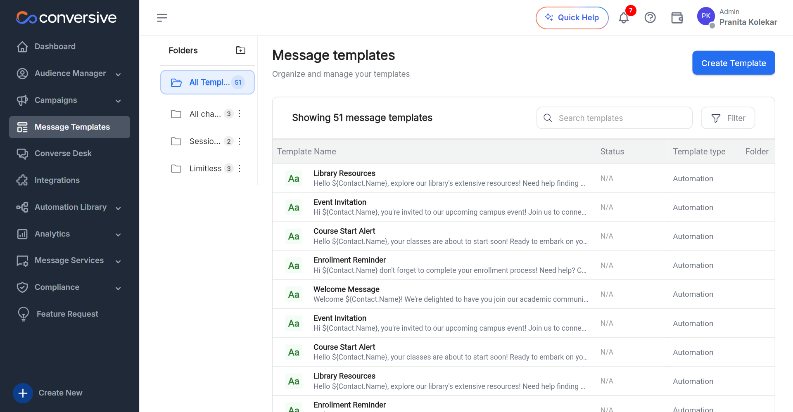Screen dimensions: 793x412
Task: Open the Sessio... folder label
Action: point(205,141)
